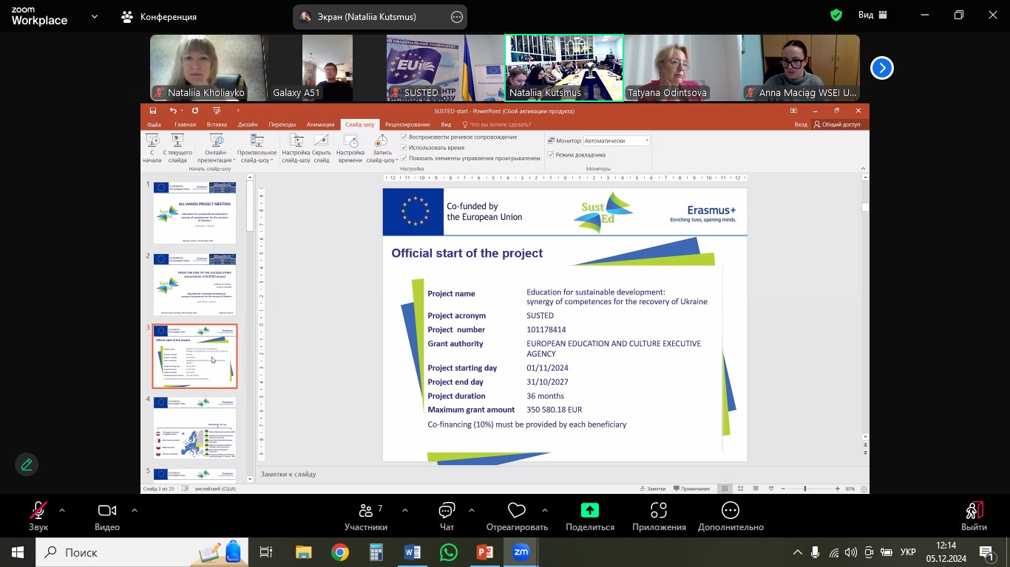Select slide 4 thumbnail in the slide panel
Image resolution: width=1010 pixels, height=567 pixels.
coord(195,428)
